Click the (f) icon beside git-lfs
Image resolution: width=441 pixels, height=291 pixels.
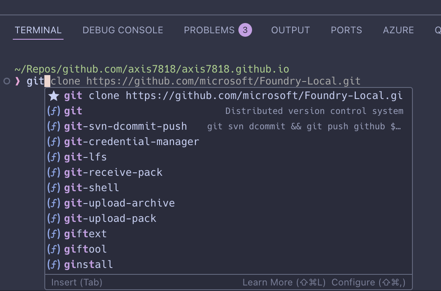pyautogui.click(x=54, y=157)
